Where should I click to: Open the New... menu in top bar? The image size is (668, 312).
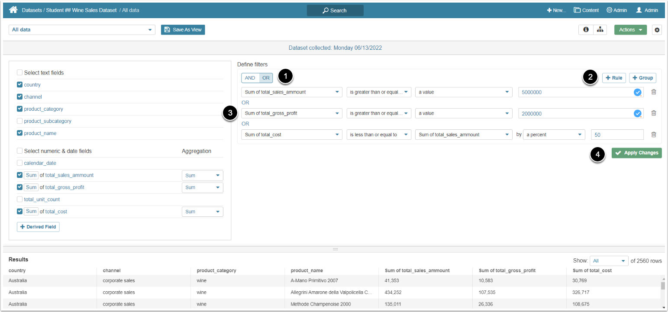click(556, 10)
